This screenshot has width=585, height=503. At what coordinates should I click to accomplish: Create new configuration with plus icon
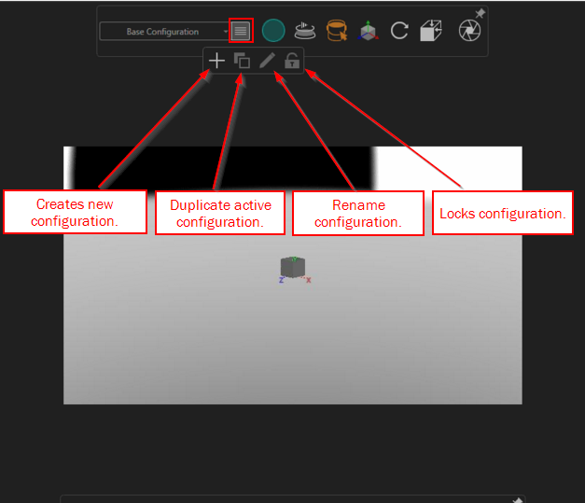coord(216,61)
